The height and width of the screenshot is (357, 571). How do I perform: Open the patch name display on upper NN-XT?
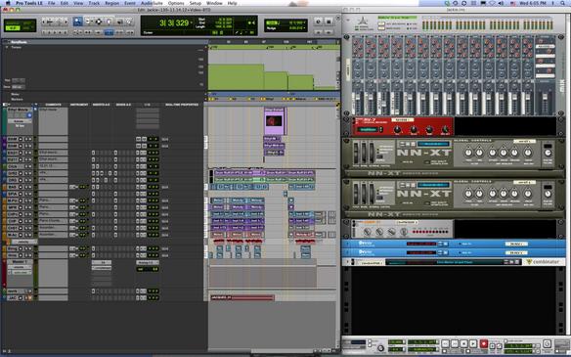pos(433,144)
